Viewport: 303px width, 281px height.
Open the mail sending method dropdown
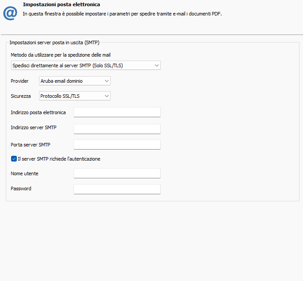tap(85, 65)
